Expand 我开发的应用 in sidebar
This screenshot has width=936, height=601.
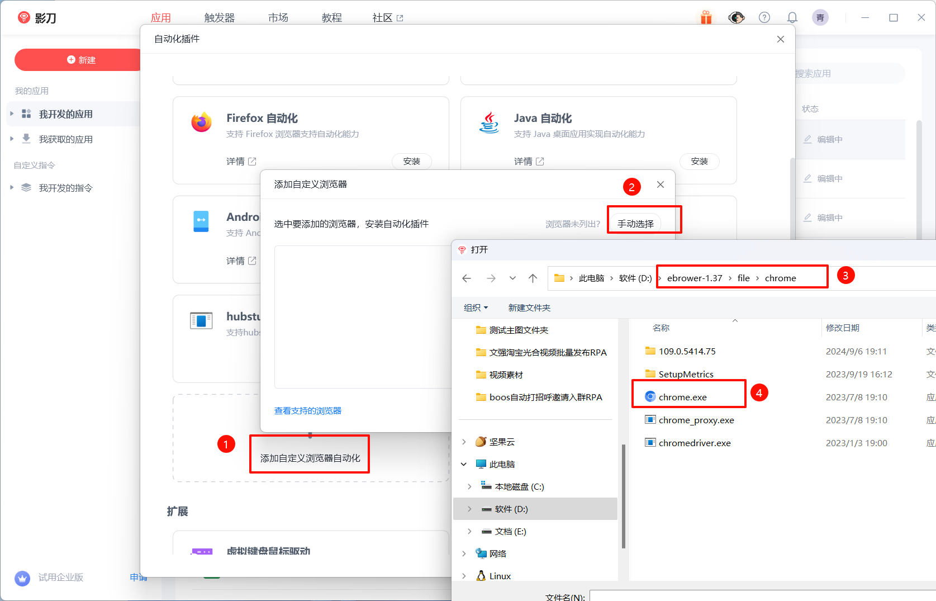click(x=12, y=114)
